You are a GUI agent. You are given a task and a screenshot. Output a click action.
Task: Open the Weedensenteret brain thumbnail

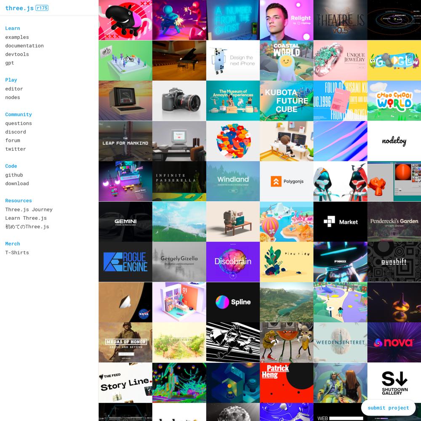tap(340, 342)
